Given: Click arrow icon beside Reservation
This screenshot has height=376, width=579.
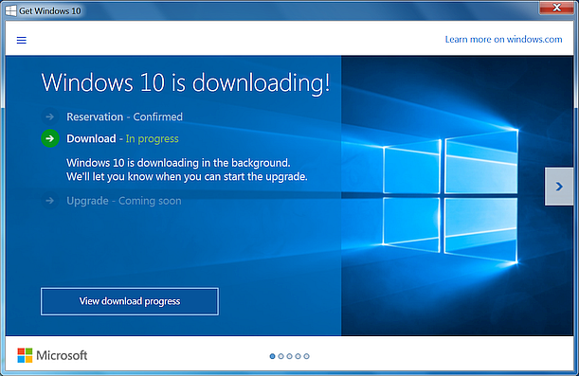Looking at the screenshot, I should pos(50,117).
